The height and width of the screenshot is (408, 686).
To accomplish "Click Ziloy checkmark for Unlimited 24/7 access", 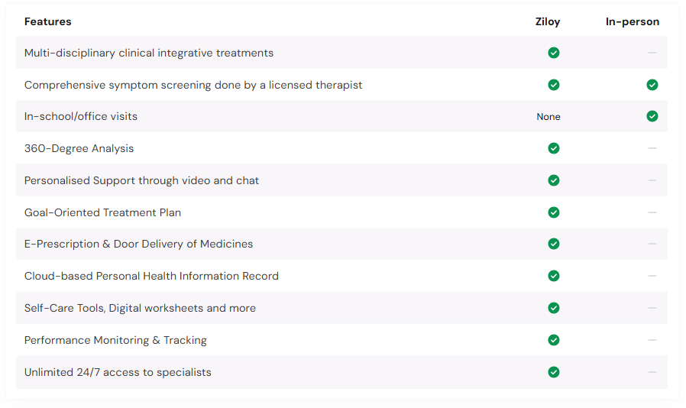I will (554, 372).
